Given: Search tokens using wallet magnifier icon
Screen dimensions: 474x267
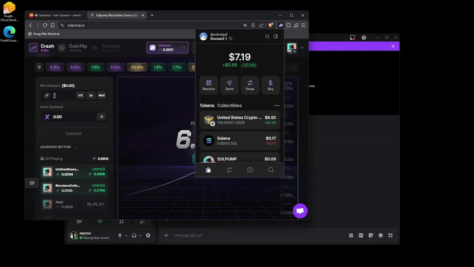Looking at the screenshot, I should click(x=267, y=36).
